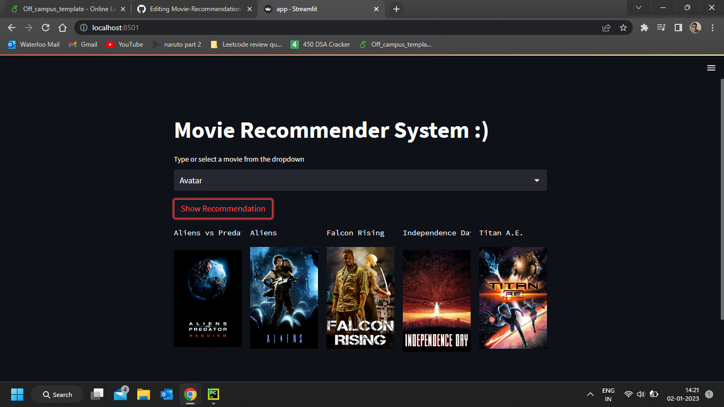
Task: Open Outlook from the taskbar
Action: point(167,394)
